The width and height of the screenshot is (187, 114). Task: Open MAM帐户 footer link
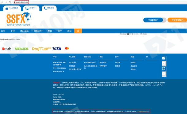tap(103, 66)
